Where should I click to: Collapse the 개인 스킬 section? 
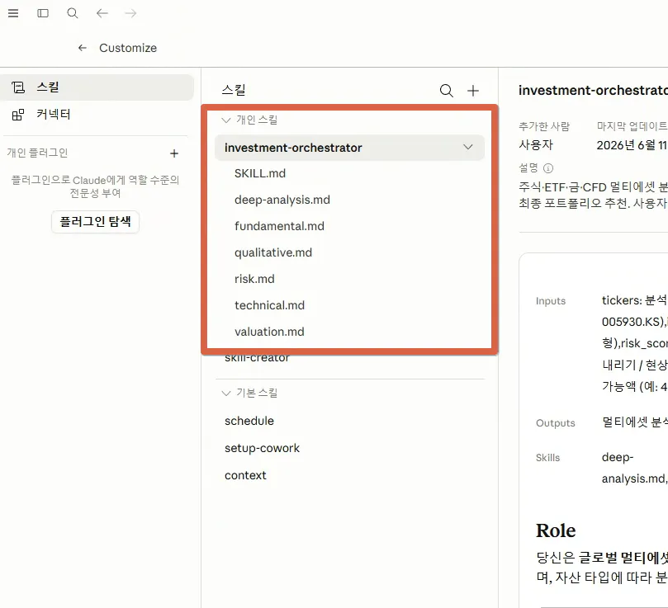pos(226,120)
